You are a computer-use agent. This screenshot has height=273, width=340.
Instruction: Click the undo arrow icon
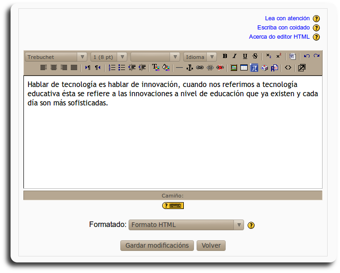[306, 57]
